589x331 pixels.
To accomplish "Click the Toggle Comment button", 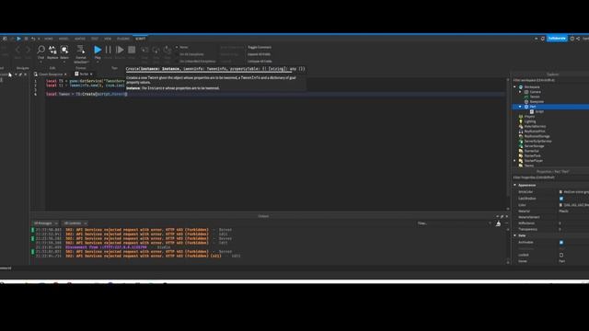I will tap(260, 47).
